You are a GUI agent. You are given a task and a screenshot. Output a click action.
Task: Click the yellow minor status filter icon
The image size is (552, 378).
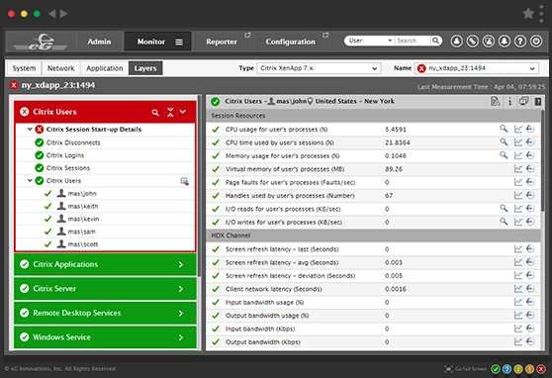(518, 369)
